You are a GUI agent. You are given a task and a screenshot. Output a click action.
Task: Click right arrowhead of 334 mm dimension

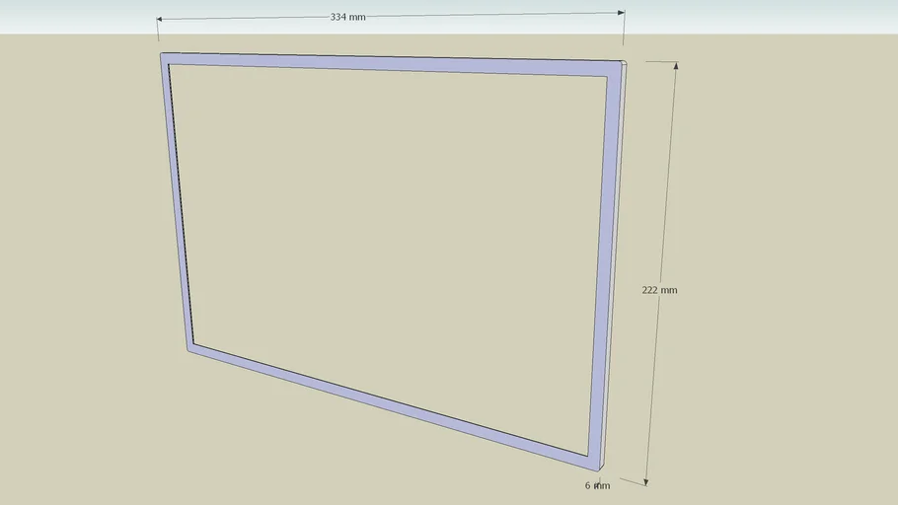621,13
